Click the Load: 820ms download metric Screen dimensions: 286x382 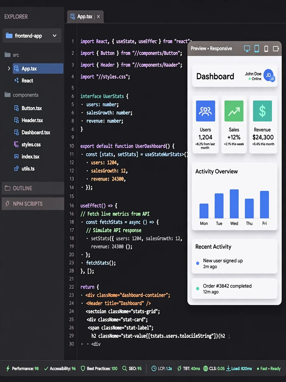click(x=239, y=369)
